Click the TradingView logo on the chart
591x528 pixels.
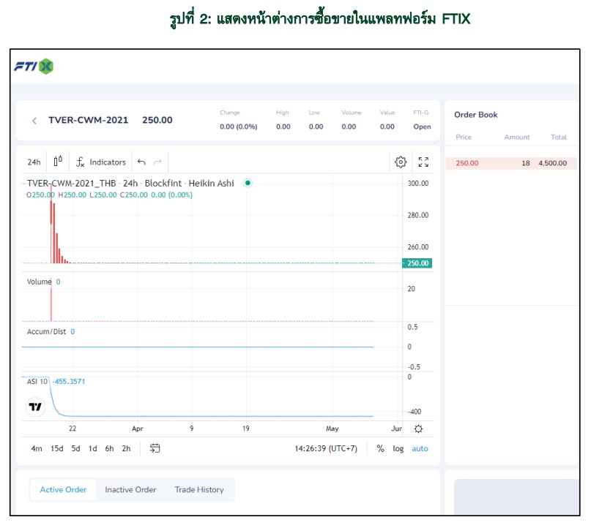click(x=35, y=407)
